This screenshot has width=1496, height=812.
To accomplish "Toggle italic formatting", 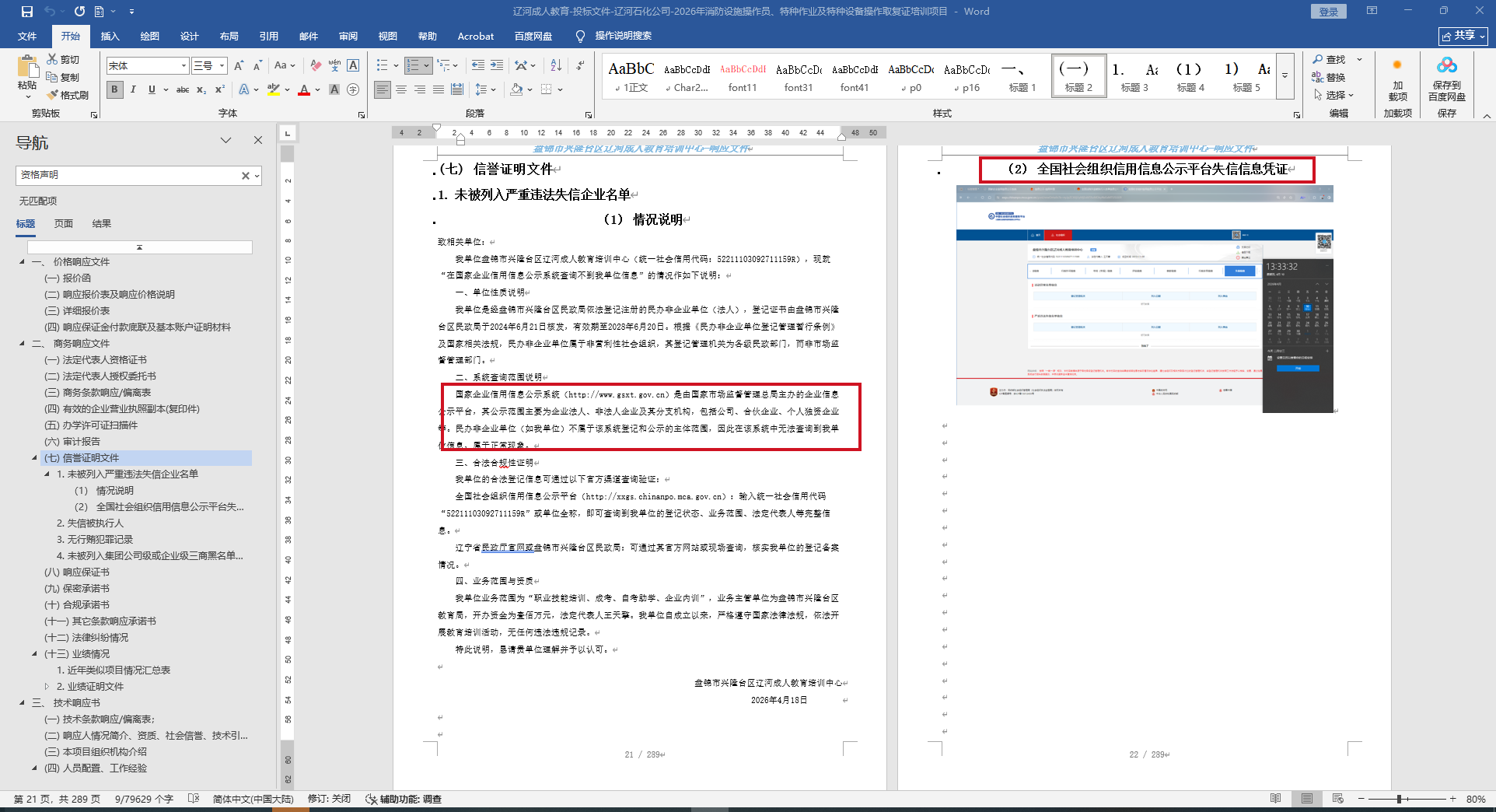I will [x=133, y=89].
